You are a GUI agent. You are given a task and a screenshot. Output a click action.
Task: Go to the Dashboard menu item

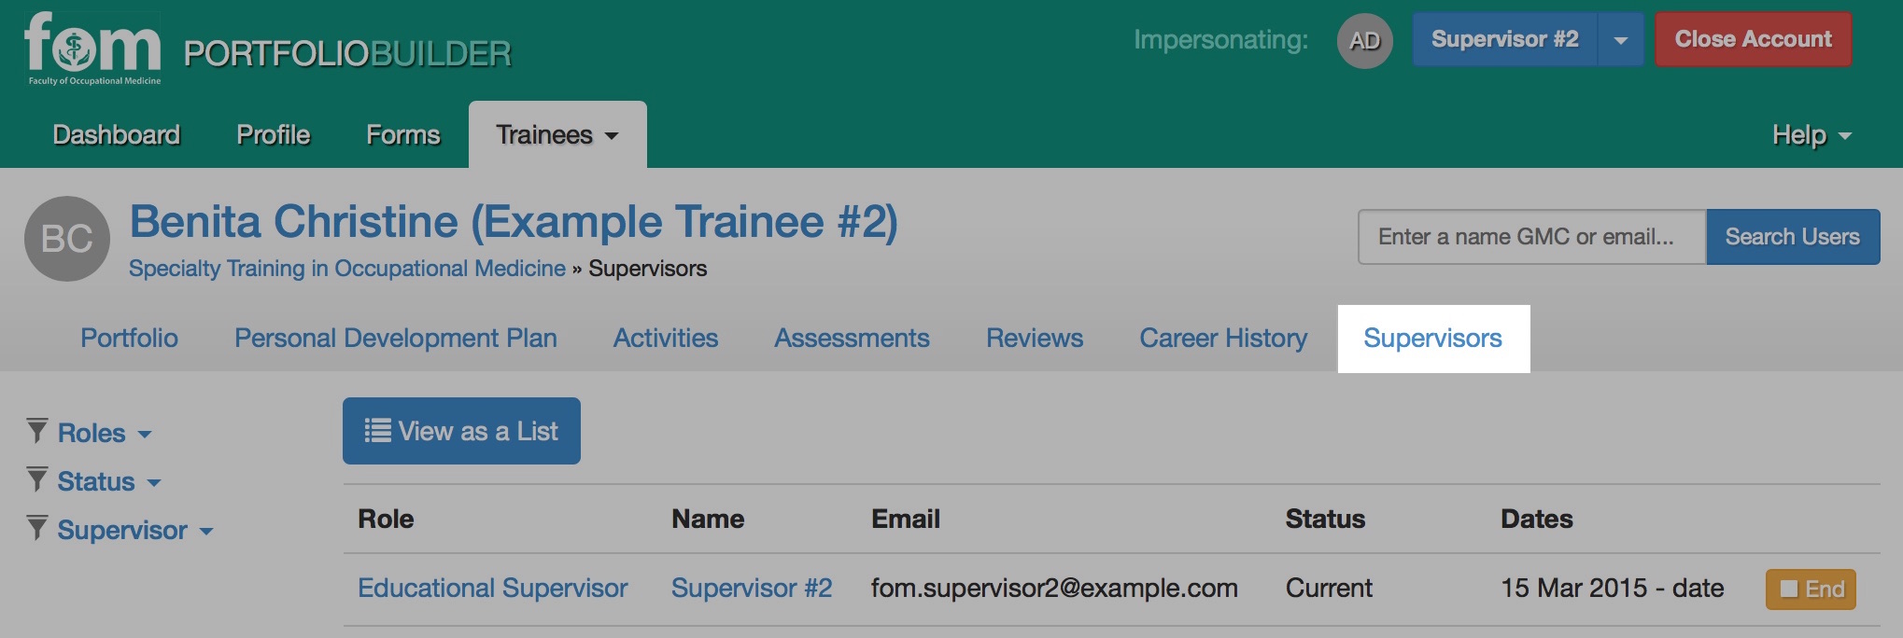pos(117,134)
